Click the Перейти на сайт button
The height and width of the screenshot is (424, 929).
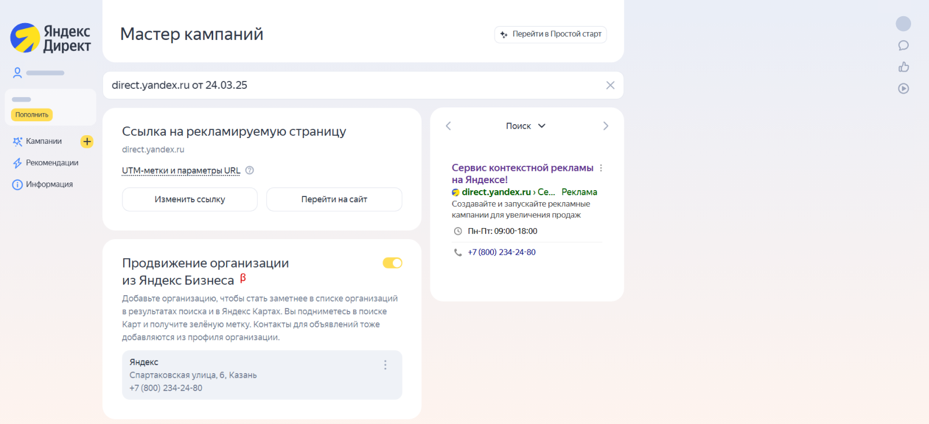(334, 199)
